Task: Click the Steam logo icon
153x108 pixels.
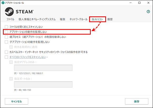Action: [9, 12]
